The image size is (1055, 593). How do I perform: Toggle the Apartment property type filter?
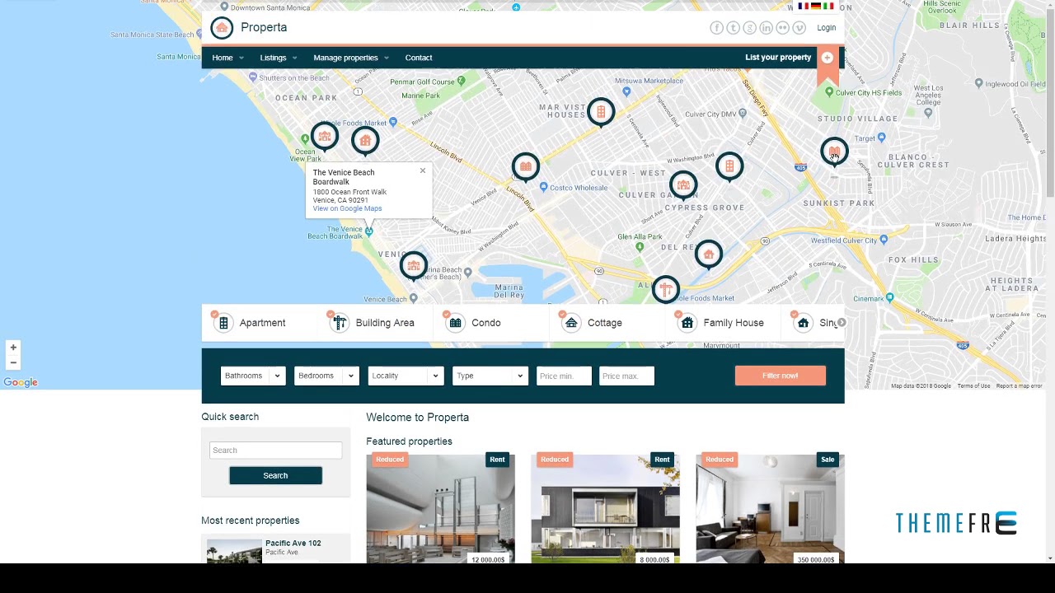251,323
